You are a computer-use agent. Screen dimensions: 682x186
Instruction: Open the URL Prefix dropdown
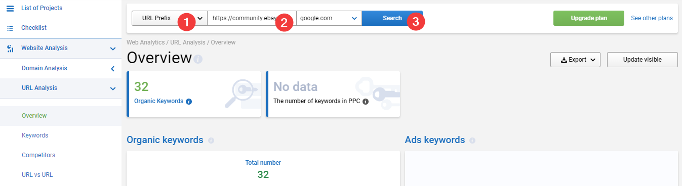(x=170, y=18)
